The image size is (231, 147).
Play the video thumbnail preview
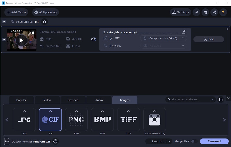(x=21, y=40)
